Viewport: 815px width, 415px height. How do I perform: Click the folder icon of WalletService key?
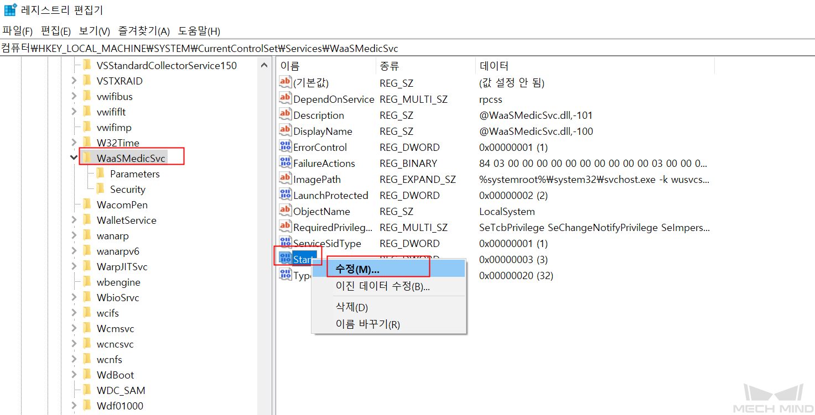click(x=86, y=220)
